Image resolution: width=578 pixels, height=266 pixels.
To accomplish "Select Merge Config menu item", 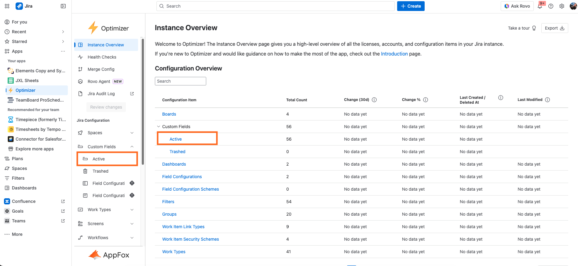I will (101, 69).
